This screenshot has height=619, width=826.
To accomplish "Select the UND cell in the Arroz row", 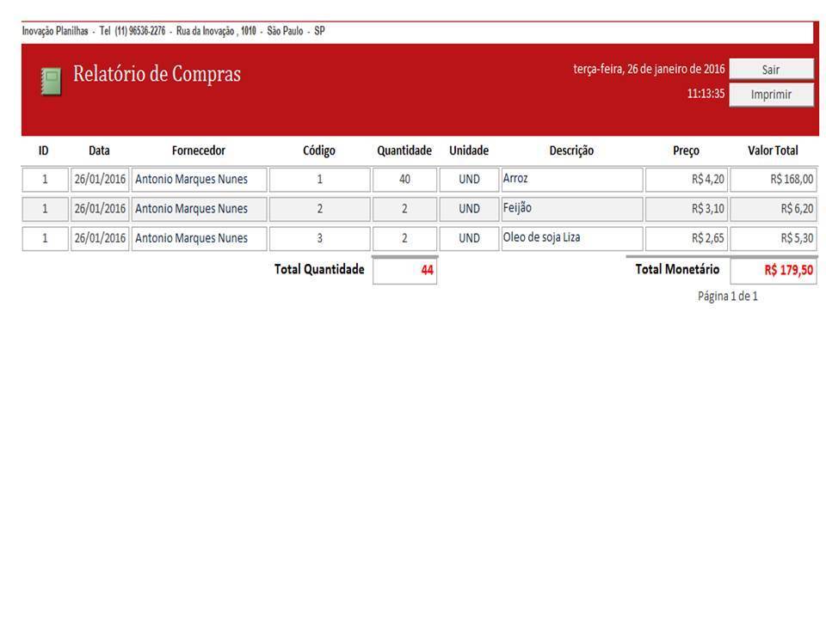I will (470, 180).
